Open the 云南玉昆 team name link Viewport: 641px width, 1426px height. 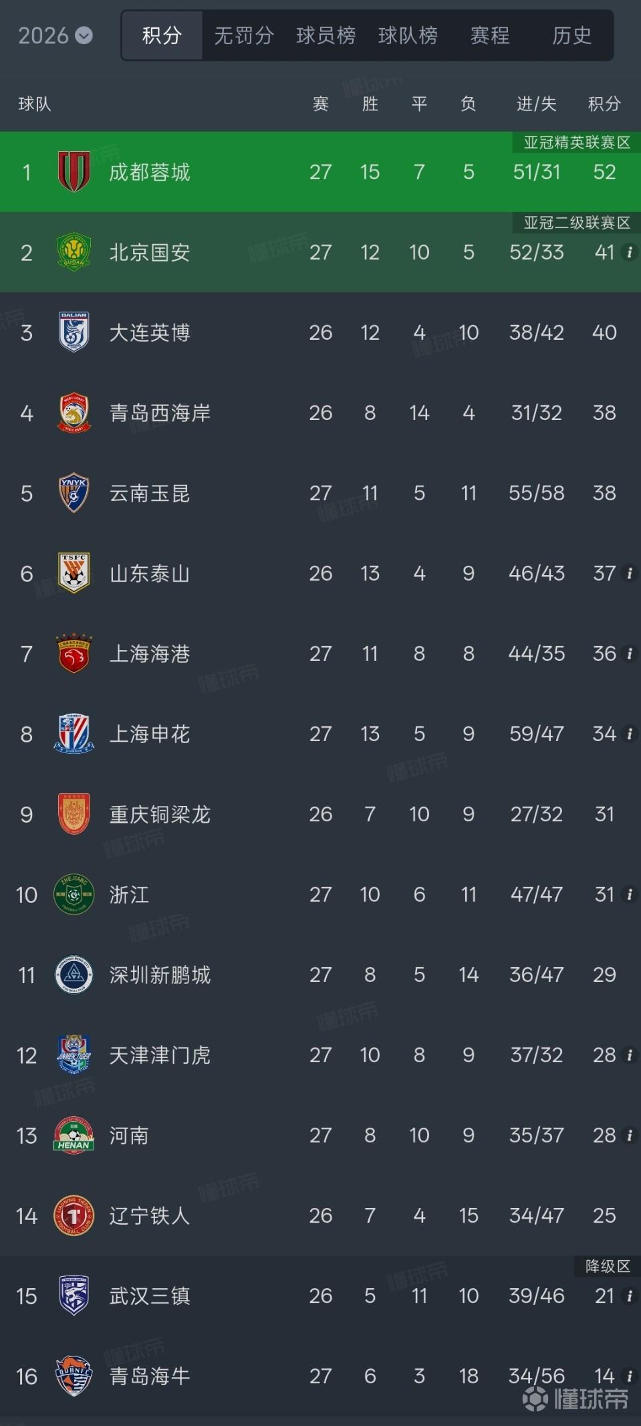click(x=150, y=494)
